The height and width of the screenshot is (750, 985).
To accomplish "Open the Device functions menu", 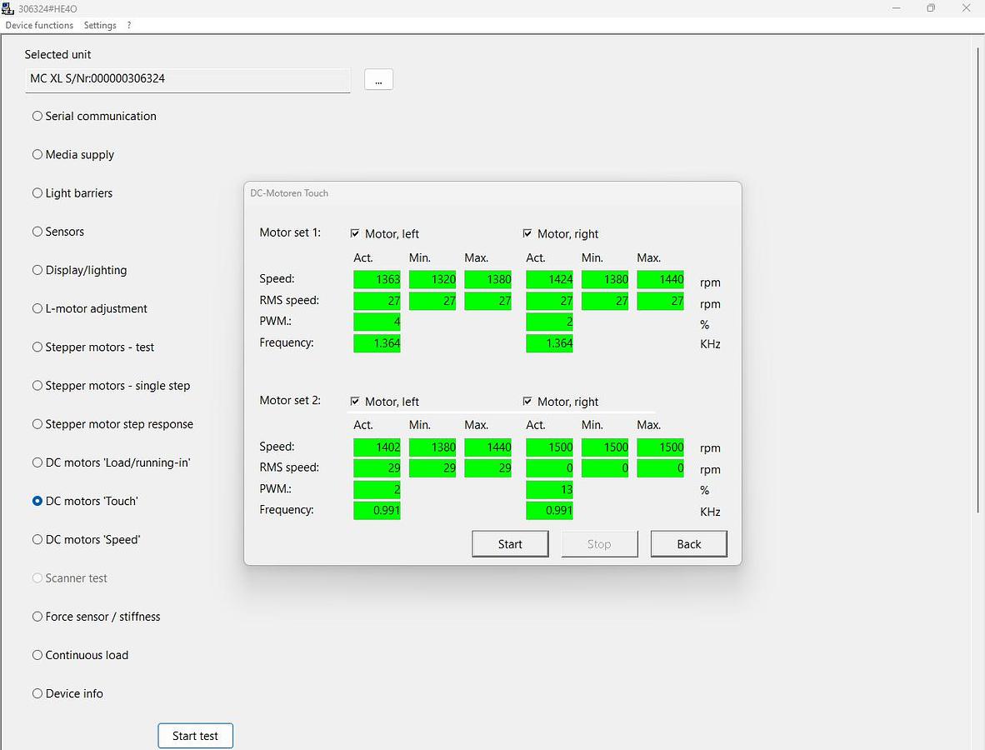I will click(x=39, y=25).
